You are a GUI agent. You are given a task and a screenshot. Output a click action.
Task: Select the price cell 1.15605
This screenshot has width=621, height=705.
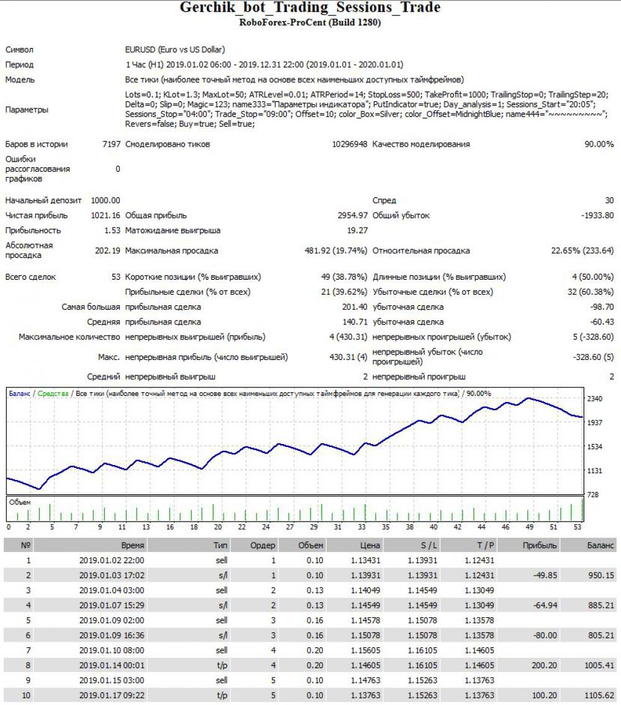pos(366,650)
